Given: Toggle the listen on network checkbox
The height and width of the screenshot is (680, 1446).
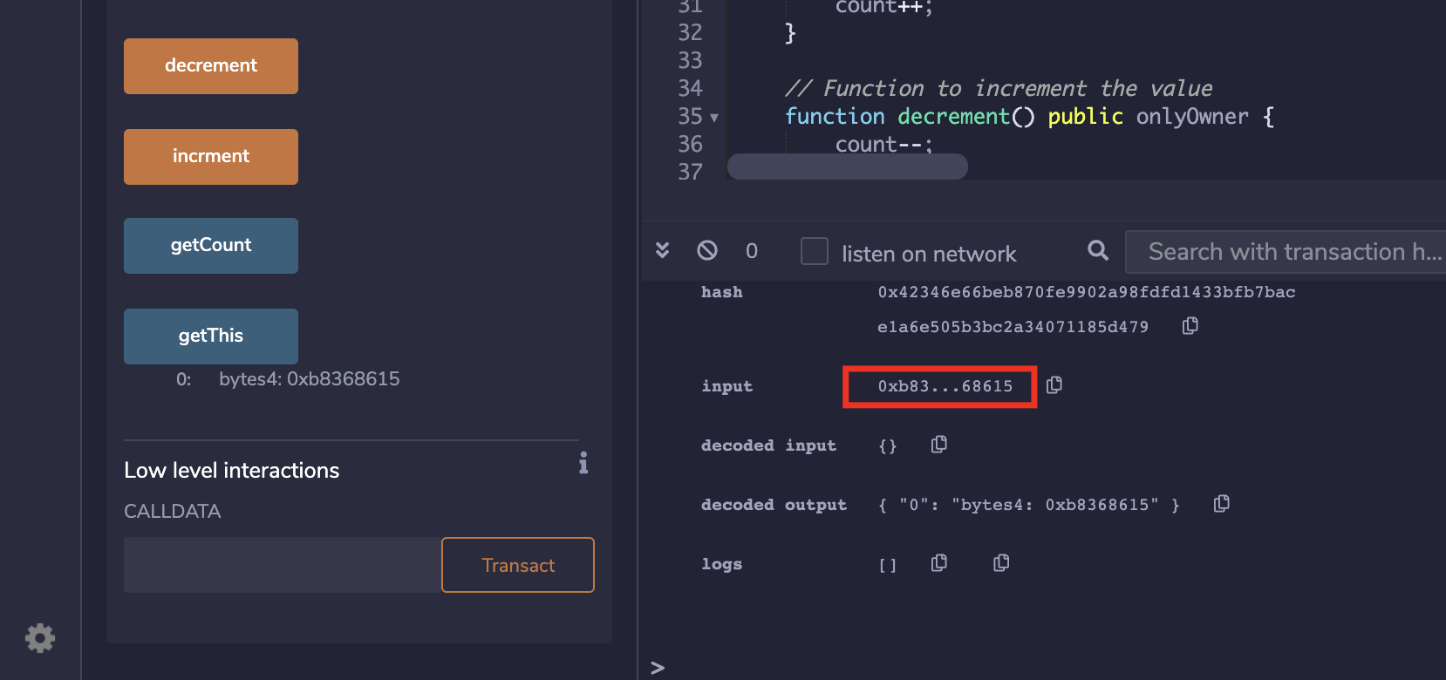Looking at the screenshot, I should click(815, 251).
